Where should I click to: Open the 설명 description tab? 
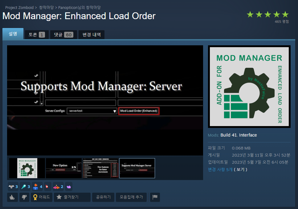tap(13, 34)
